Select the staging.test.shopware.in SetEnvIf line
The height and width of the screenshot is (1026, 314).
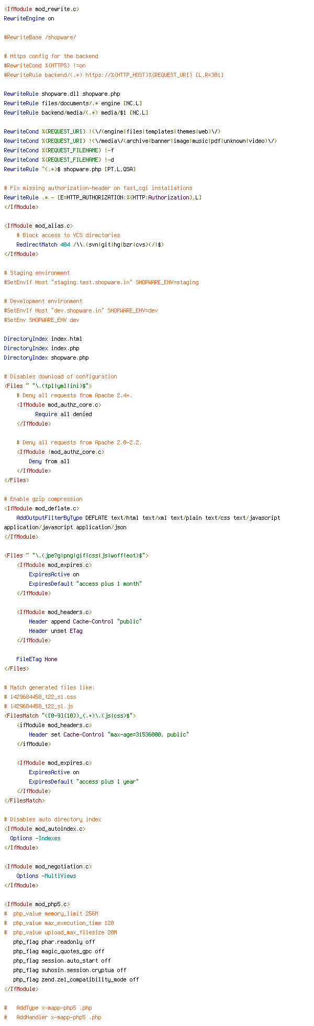coord(101,282)
